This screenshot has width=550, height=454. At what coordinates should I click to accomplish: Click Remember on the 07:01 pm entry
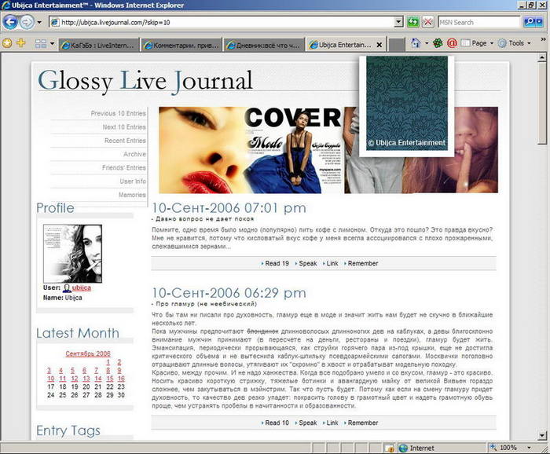363,263
